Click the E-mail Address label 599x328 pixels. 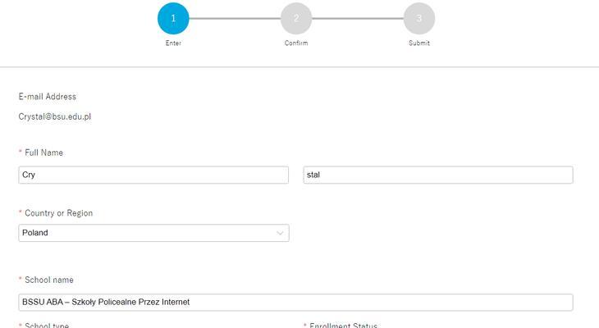[x=48, y=97]
